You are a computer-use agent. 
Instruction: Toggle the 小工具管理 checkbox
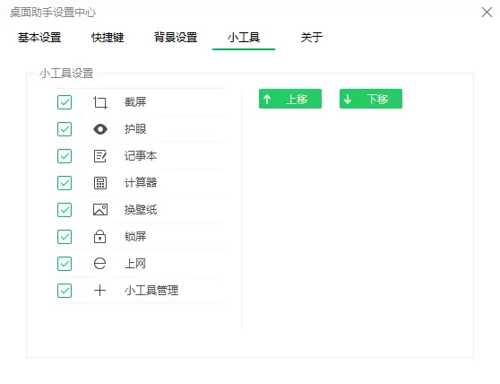(65, 291)
